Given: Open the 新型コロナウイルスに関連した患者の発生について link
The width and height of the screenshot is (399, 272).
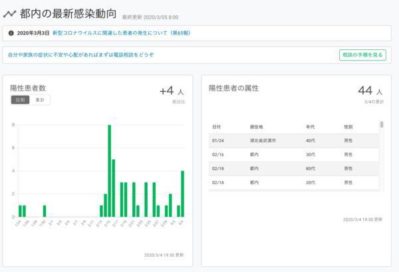Looking at the screenshot, I should (x=115, y=32).
